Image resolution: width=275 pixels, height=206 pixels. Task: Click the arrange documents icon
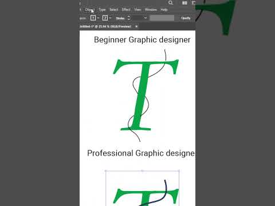pyautogui.click(x=184, y=3)
